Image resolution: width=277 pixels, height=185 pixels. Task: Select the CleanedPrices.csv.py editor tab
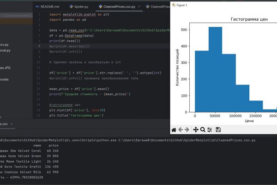click(119, 6)
